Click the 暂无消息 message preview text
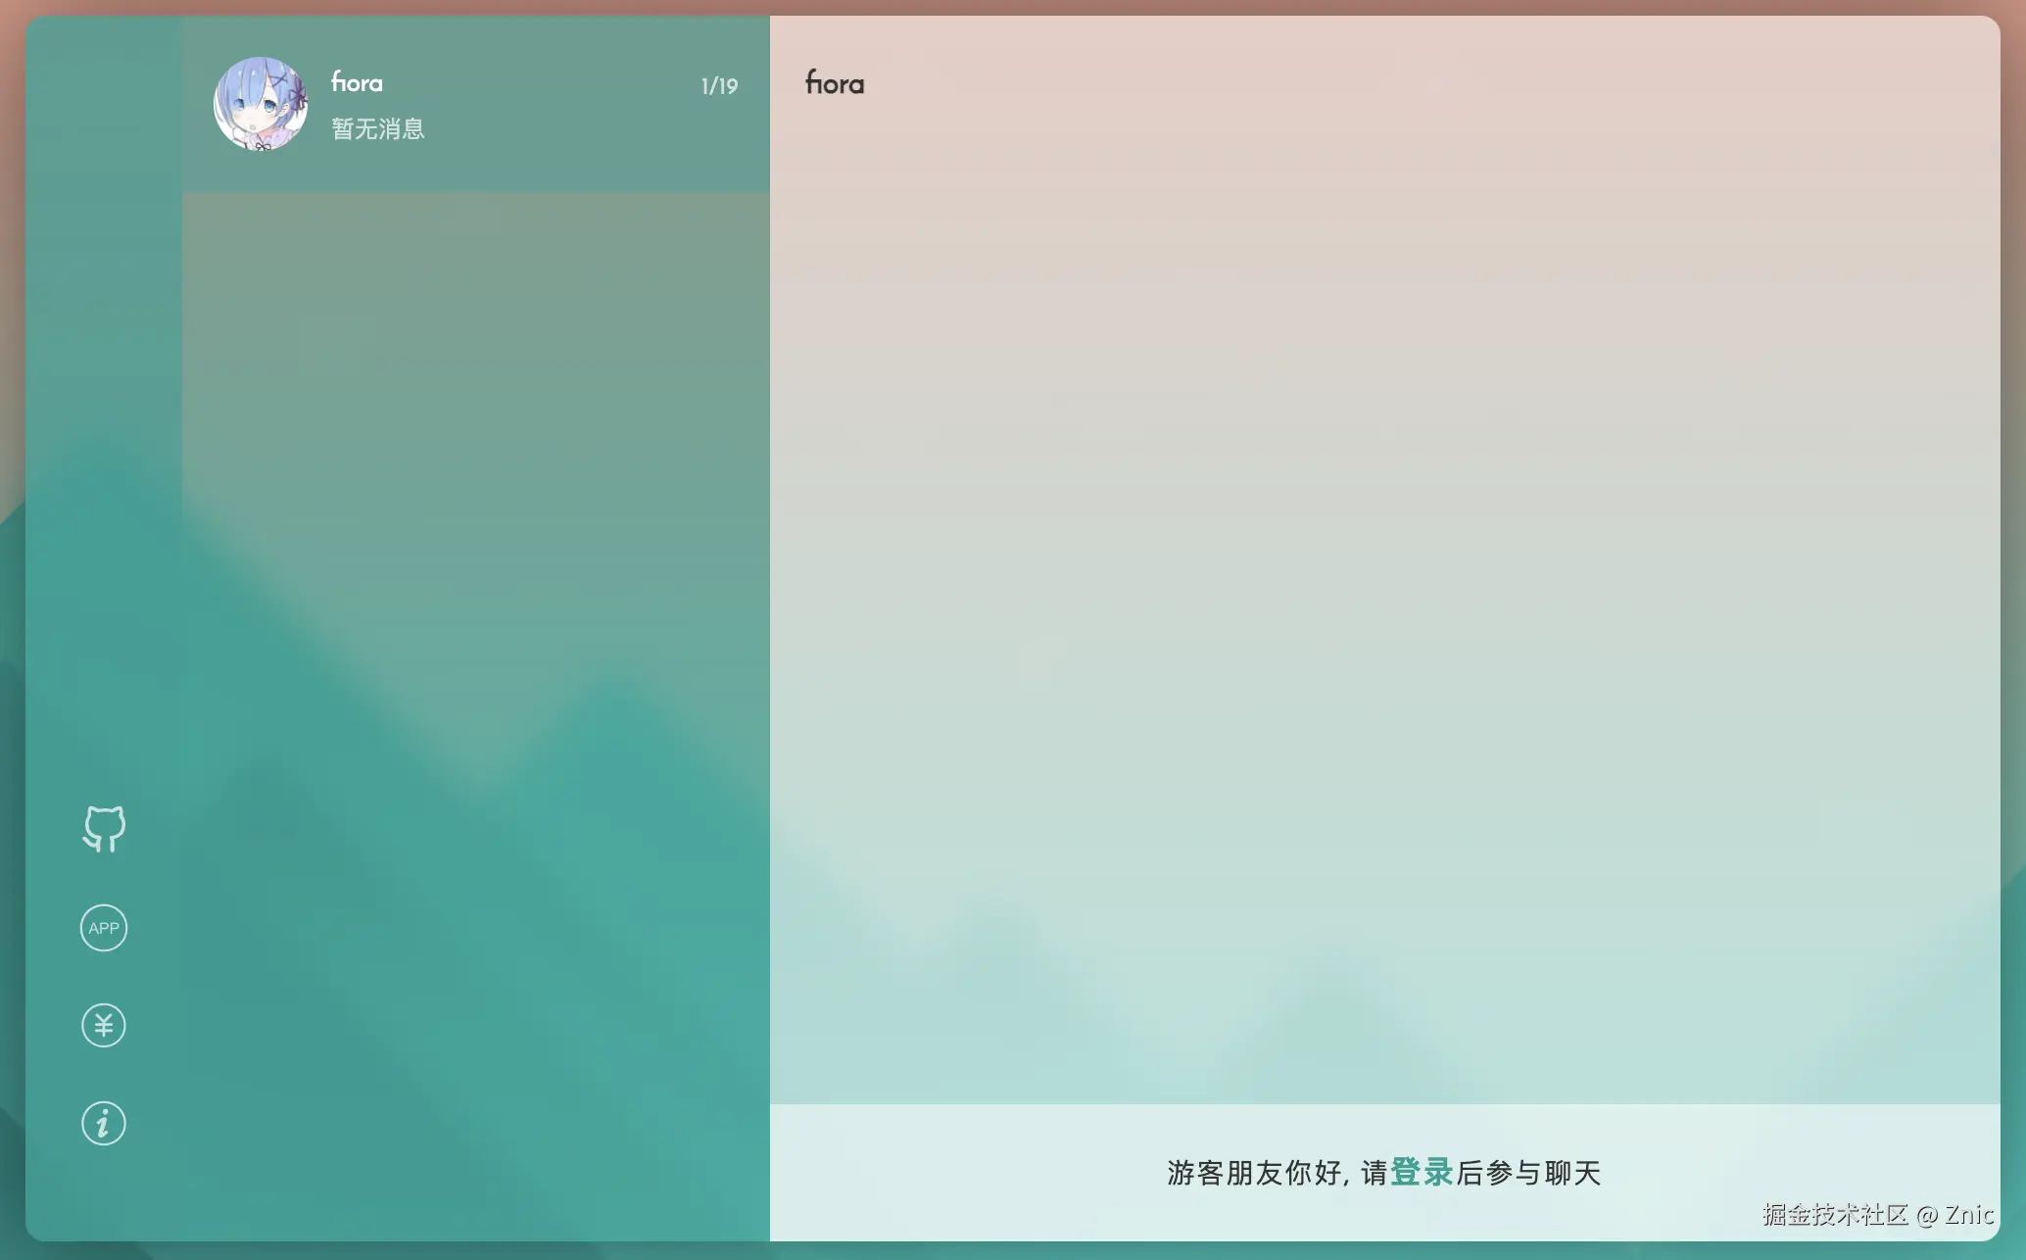Viewport: 2026px width, 1260px height. 378,129
